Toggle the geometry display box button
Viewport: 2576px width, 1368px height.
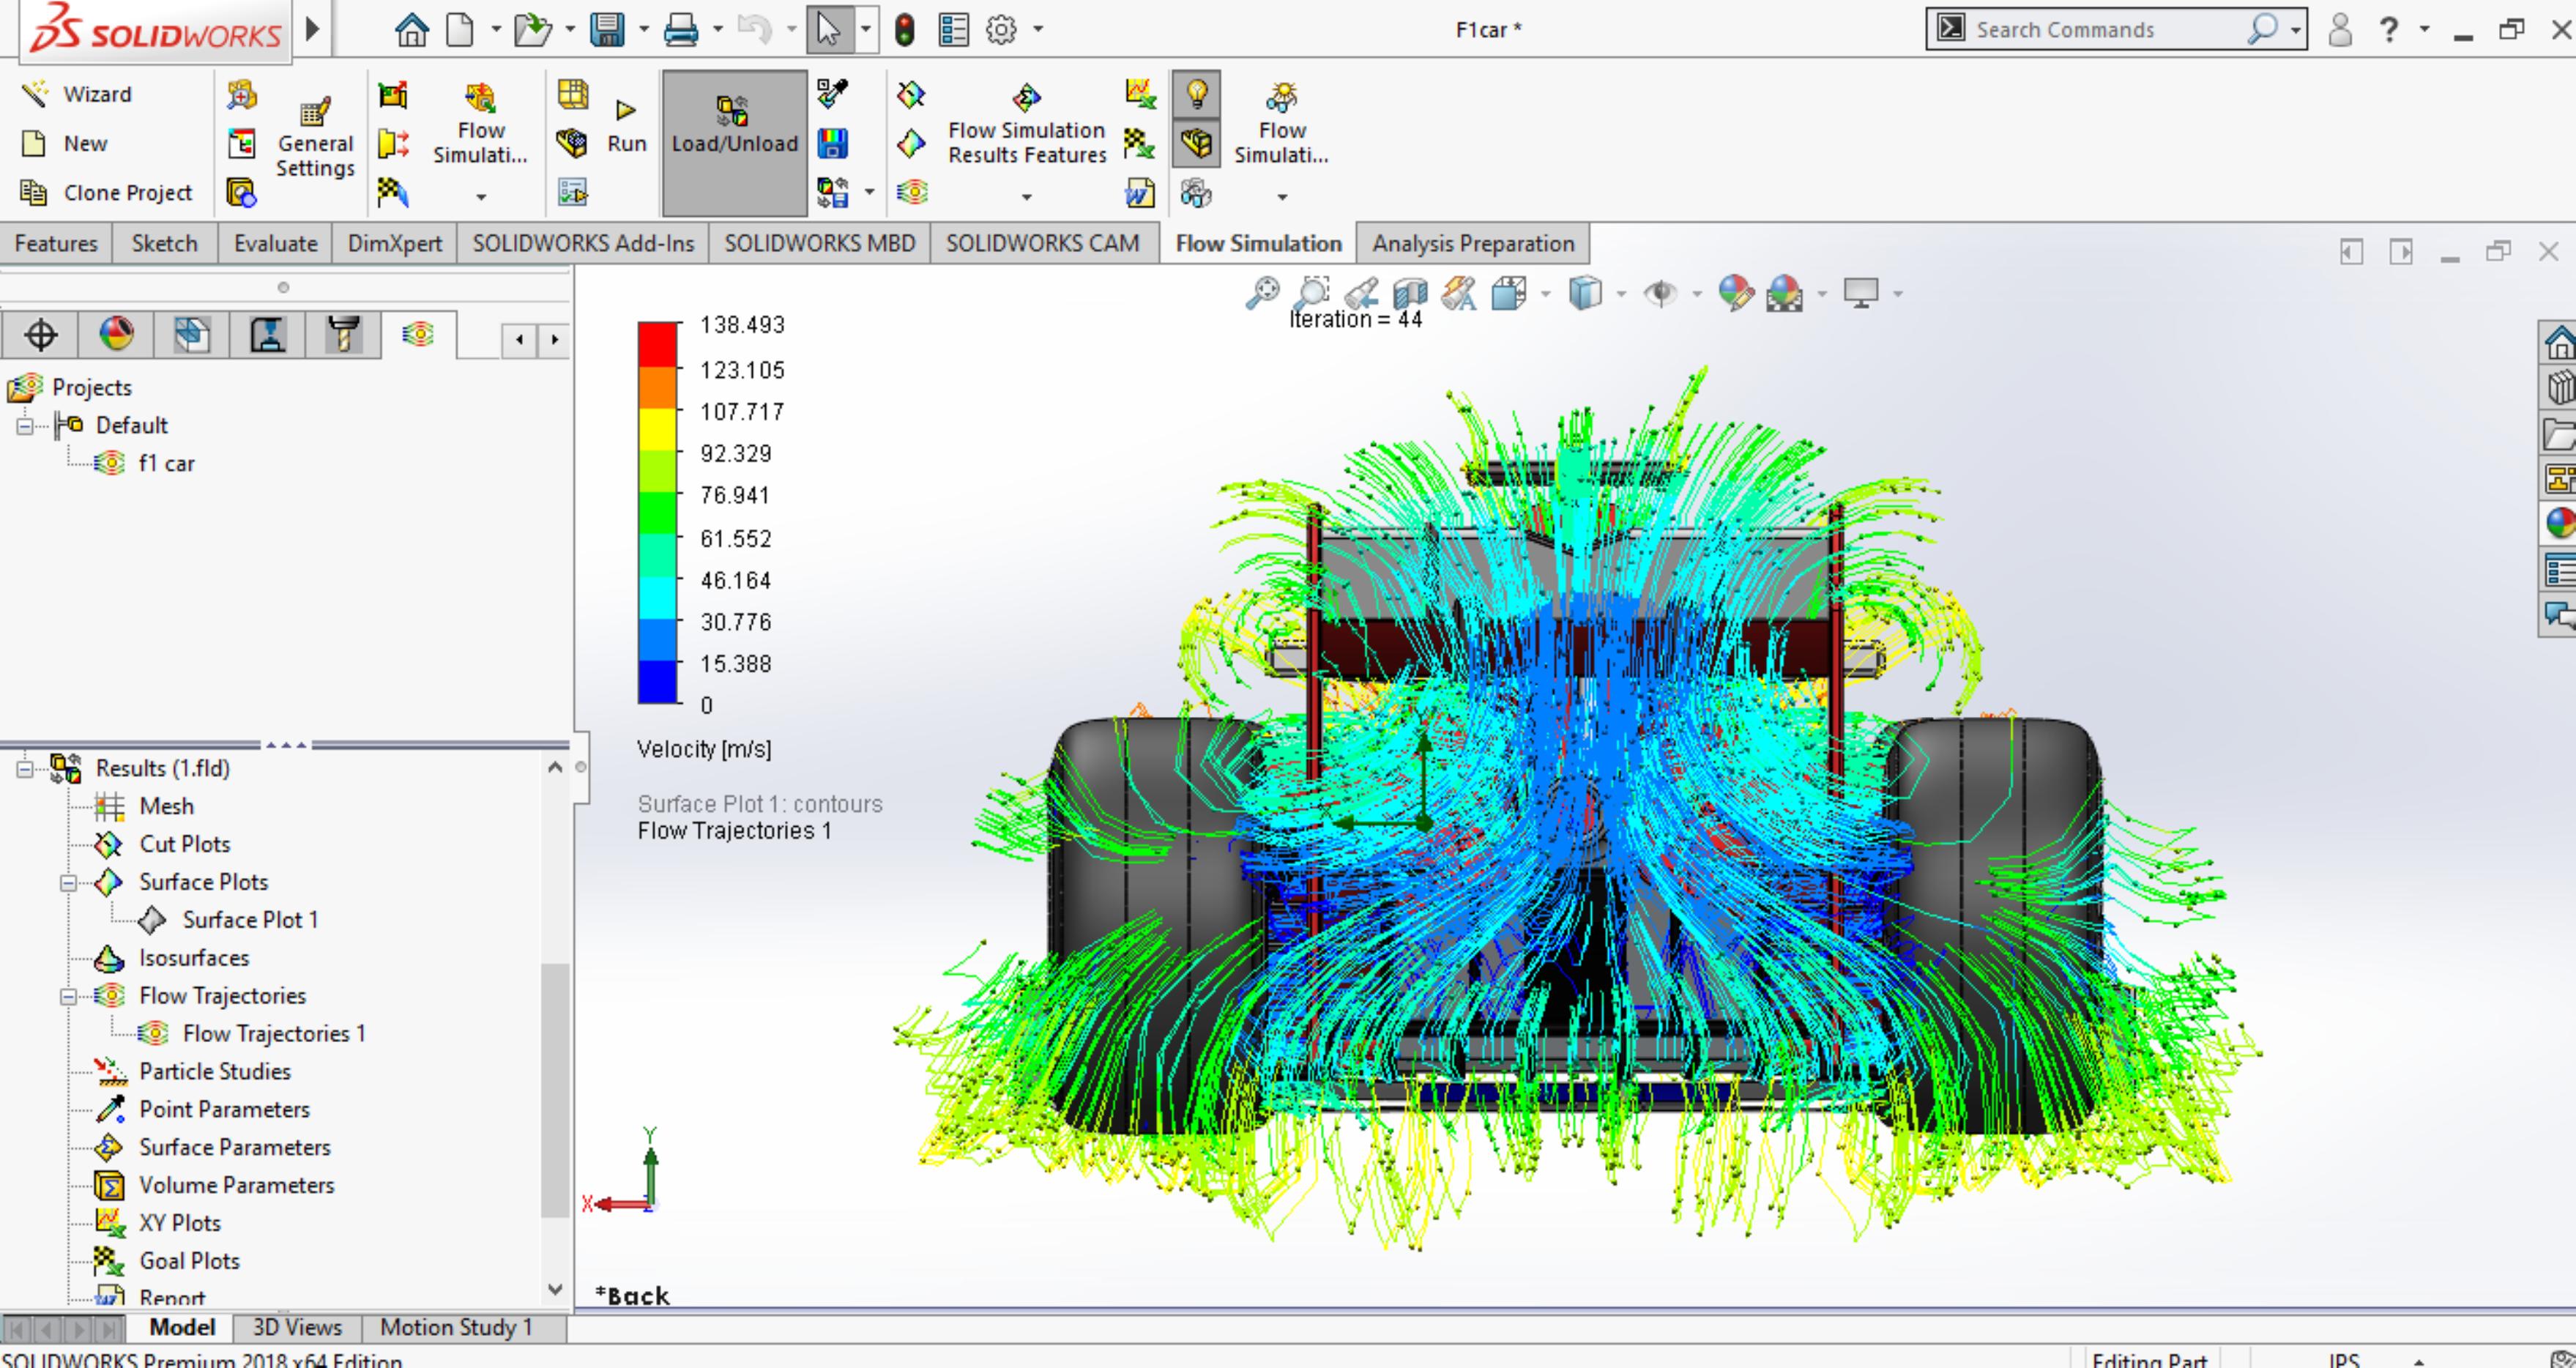[1197, 143]
